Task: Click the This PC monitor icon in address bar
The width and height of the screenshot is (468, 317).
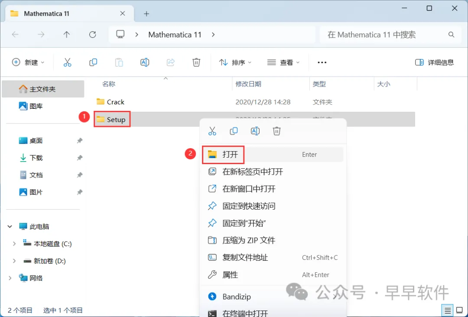Action: tap(120, 35)
